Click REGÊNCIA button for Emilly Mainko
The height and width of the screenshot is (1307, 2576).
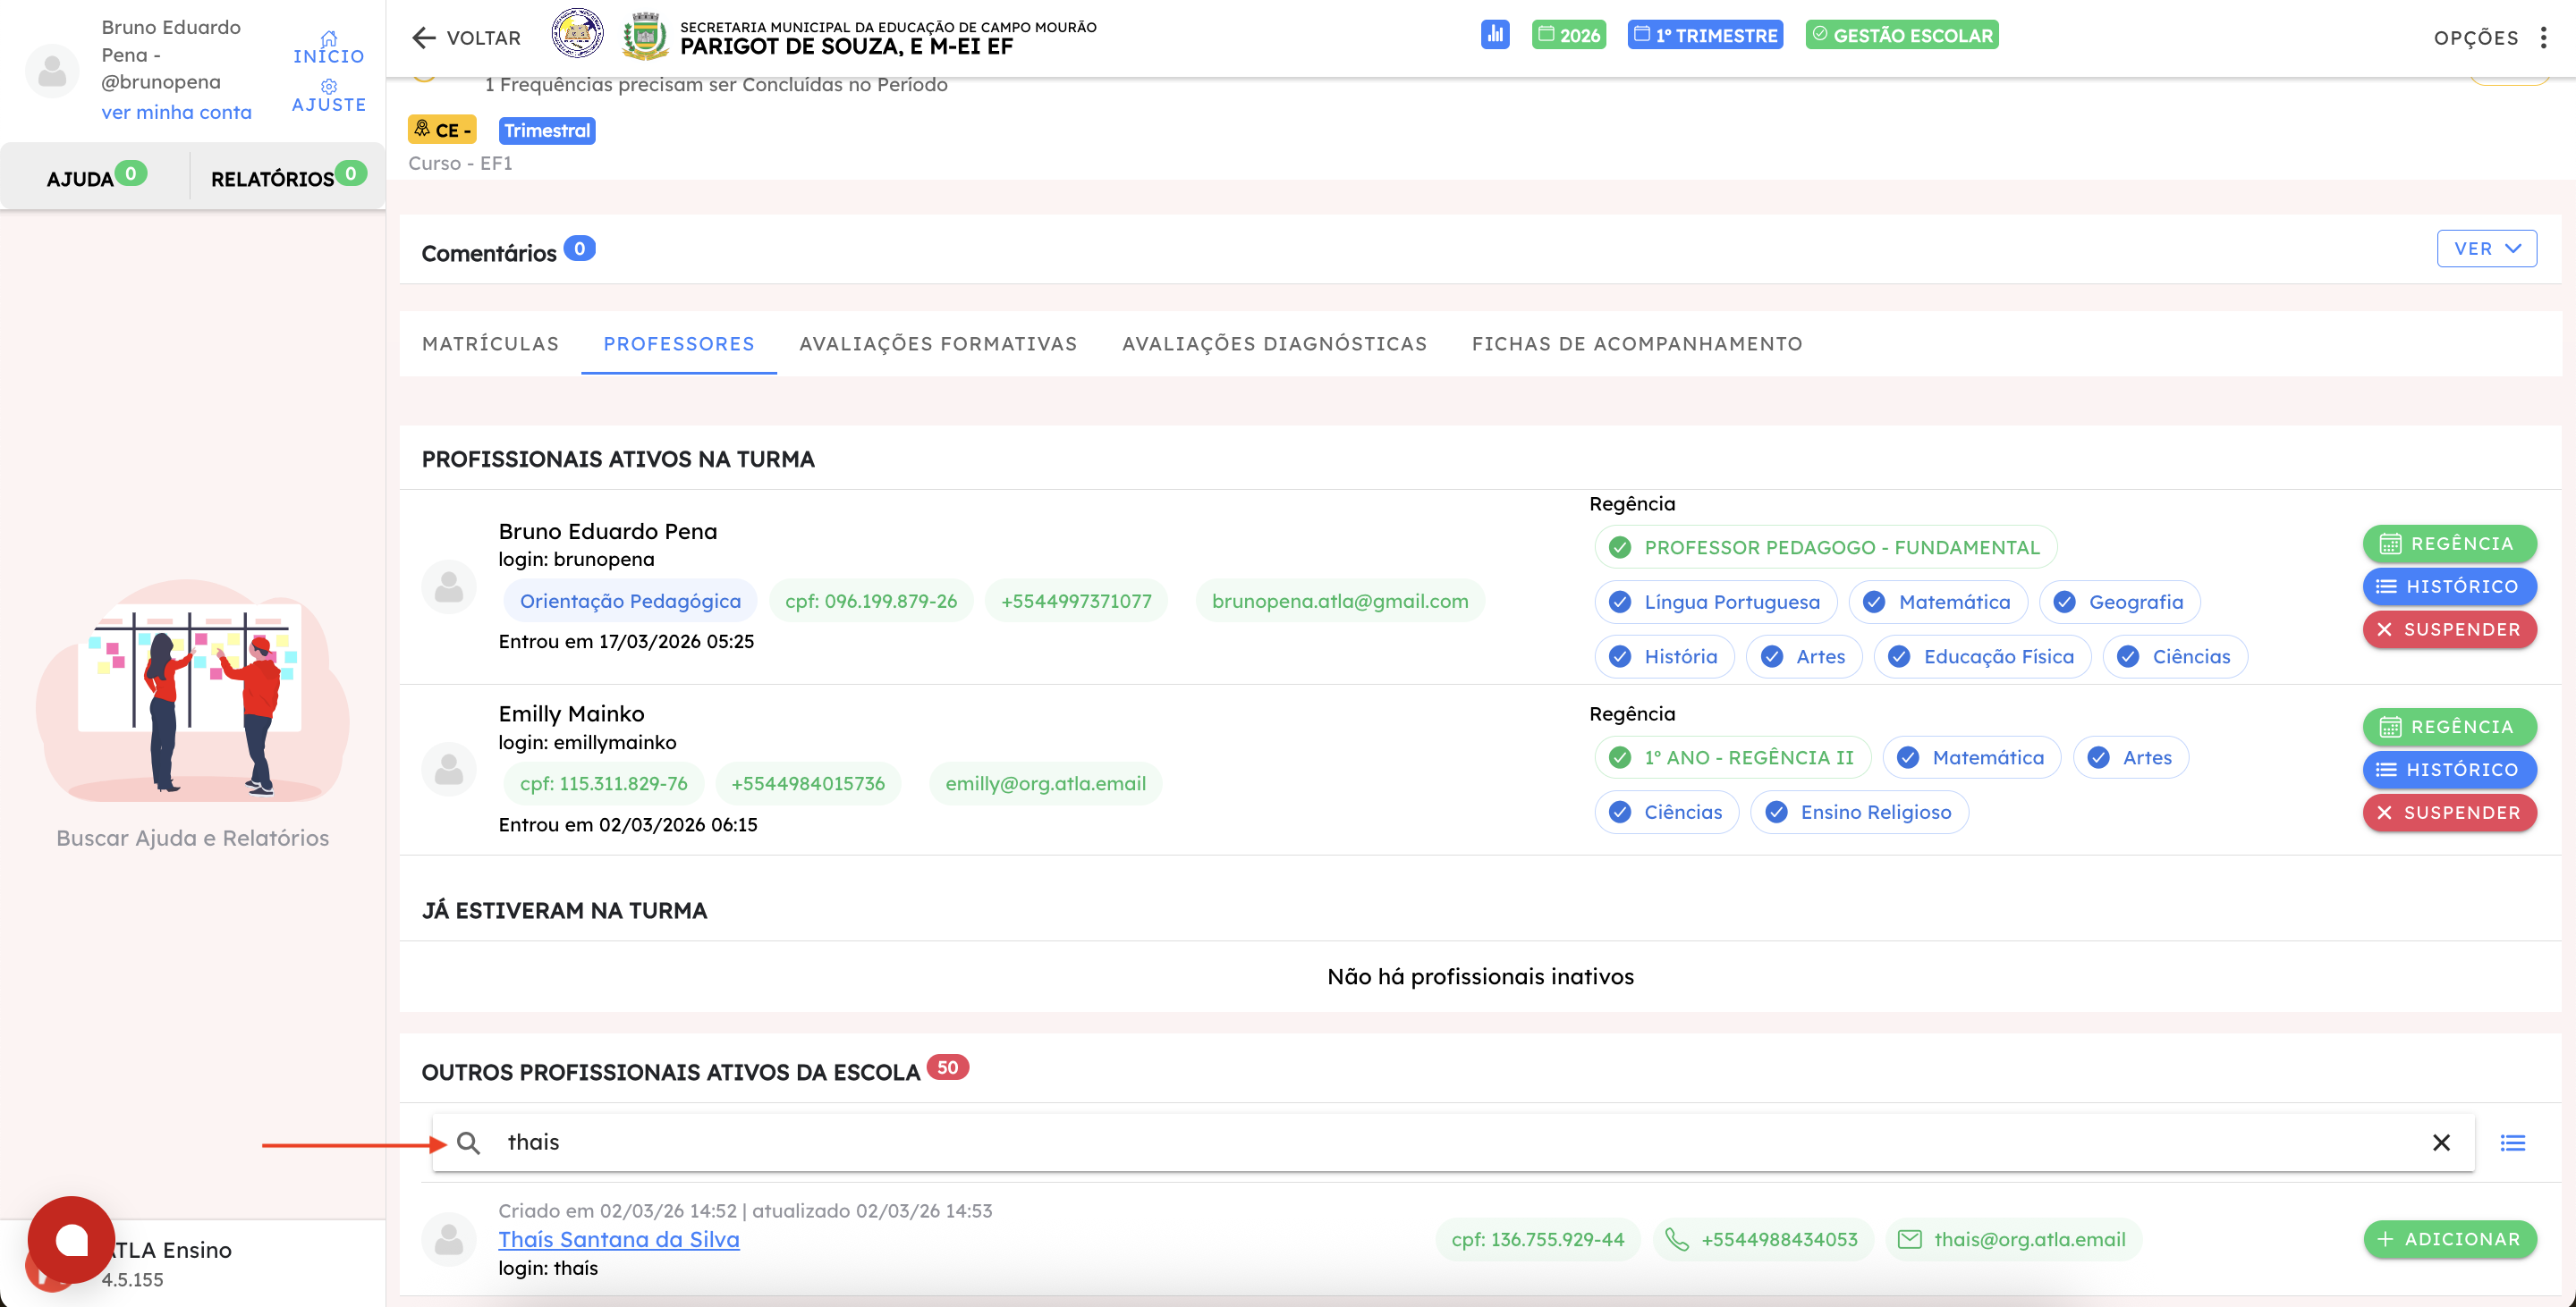pos(2449,727)
